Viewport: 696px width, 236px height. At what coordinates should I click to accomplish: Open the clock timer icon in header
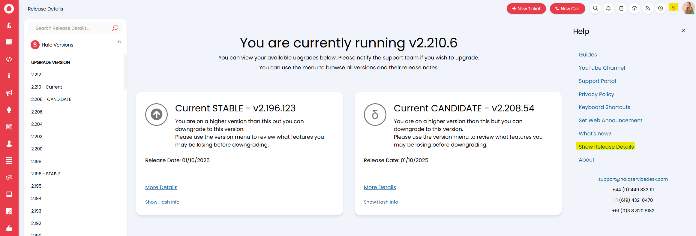pyautogui.click(x=661, y=8)
